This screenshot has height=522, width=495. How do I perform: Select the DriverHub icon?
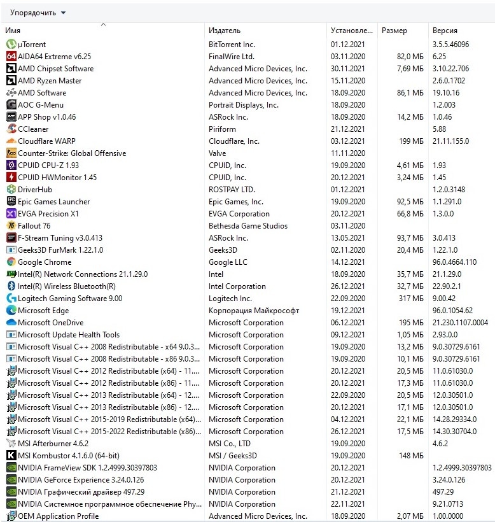point(11,190)
